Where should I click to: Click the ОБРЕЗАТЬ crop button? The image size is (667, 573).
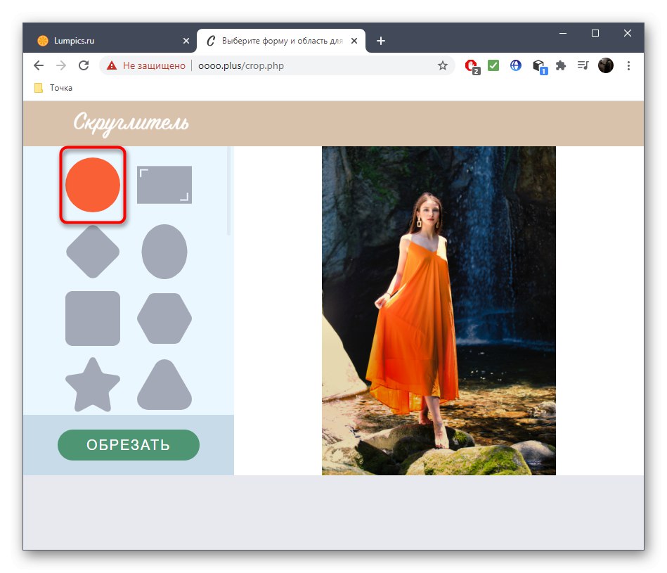(x=129, y=445)
